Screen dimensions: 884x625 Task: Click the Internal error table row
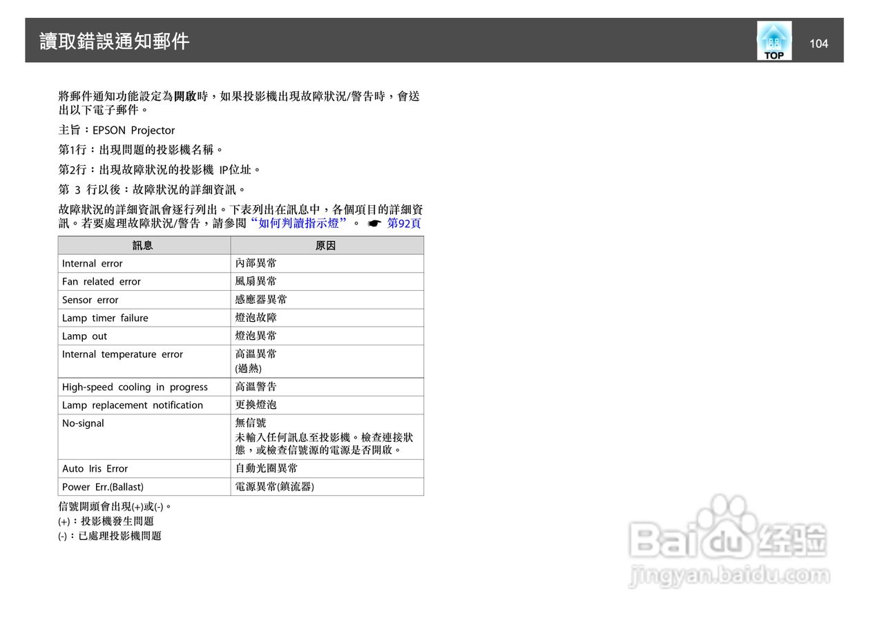point(92,263)
